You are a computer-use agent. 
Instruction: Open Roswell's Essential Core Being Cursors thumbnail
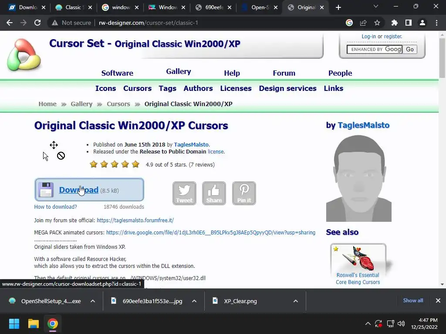pyautogui.click(x=358, y=258)
